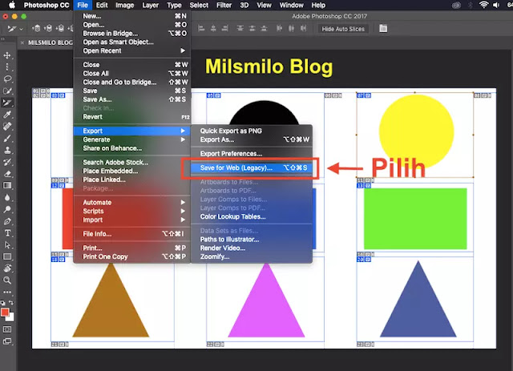Choose Place Embedded...
The height and width of the screenshot is (371, 513).
coord(133,171)
